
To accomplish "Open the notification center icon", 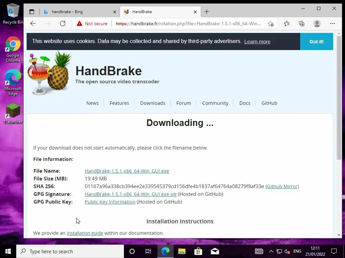I will (x=334, y=251).
